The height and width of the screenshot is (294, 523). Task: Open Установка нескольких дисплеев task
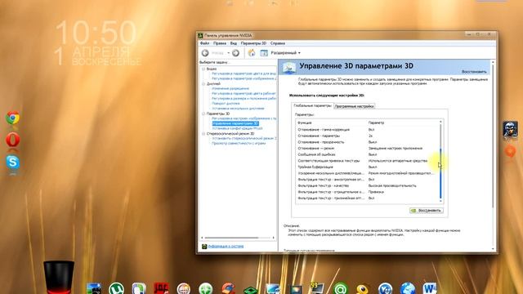click(238, 109)
